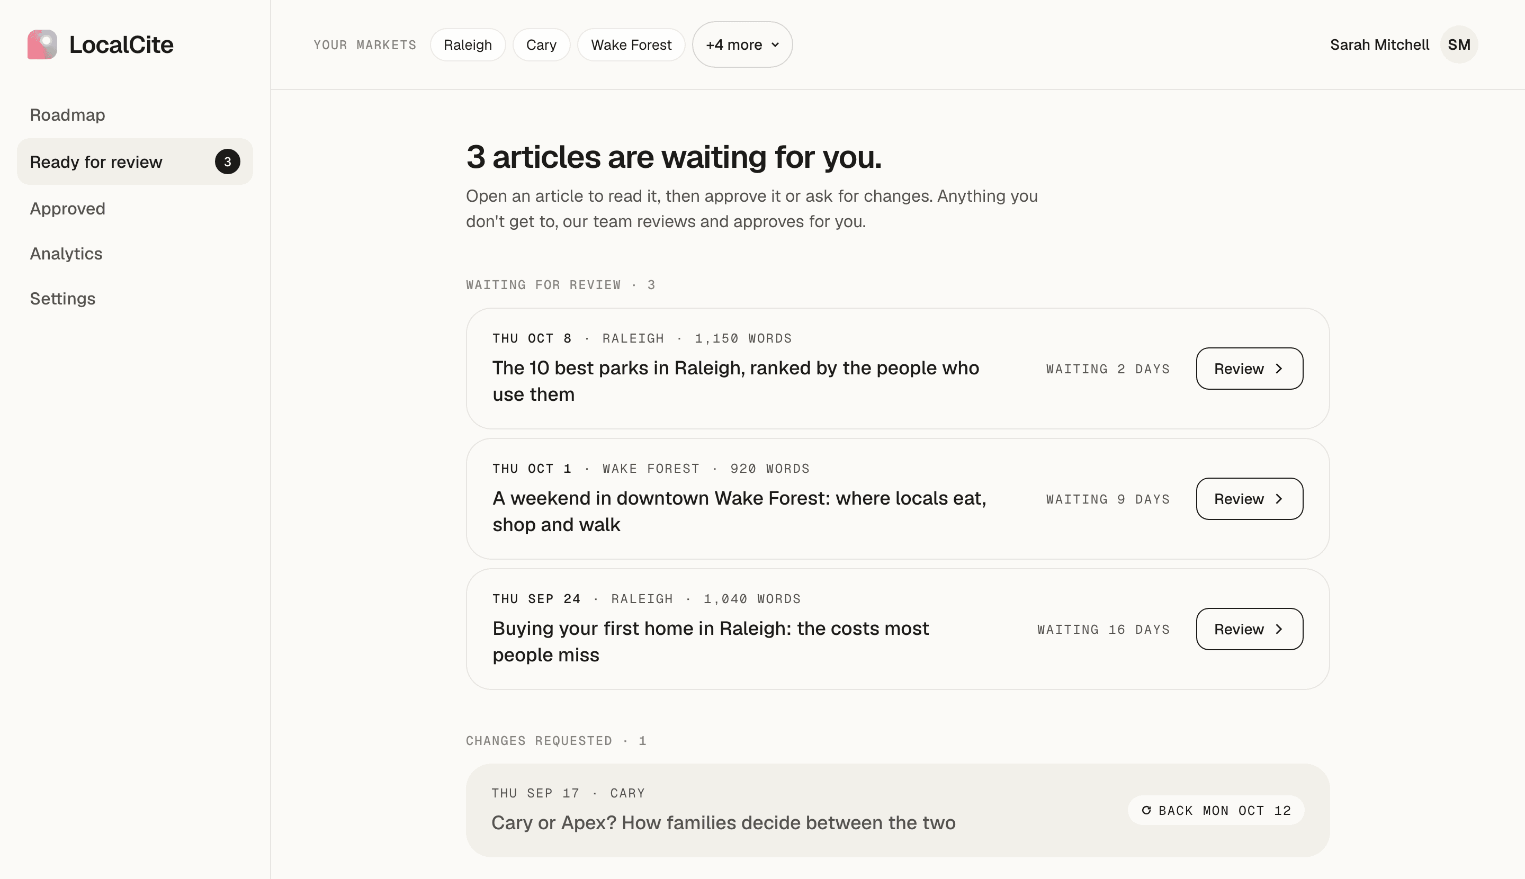Click the "Waiting 9 days" label
Screen dimensions: 1525x879
1108,499
